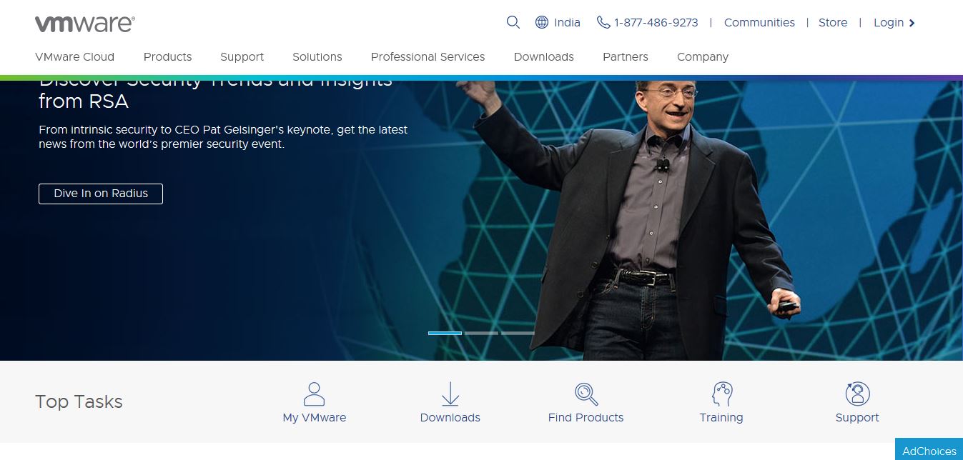The height and width of the screenshot is (460, 963).
Task: Switch to the second carousel slide indicator
Action: click(481, 333)
